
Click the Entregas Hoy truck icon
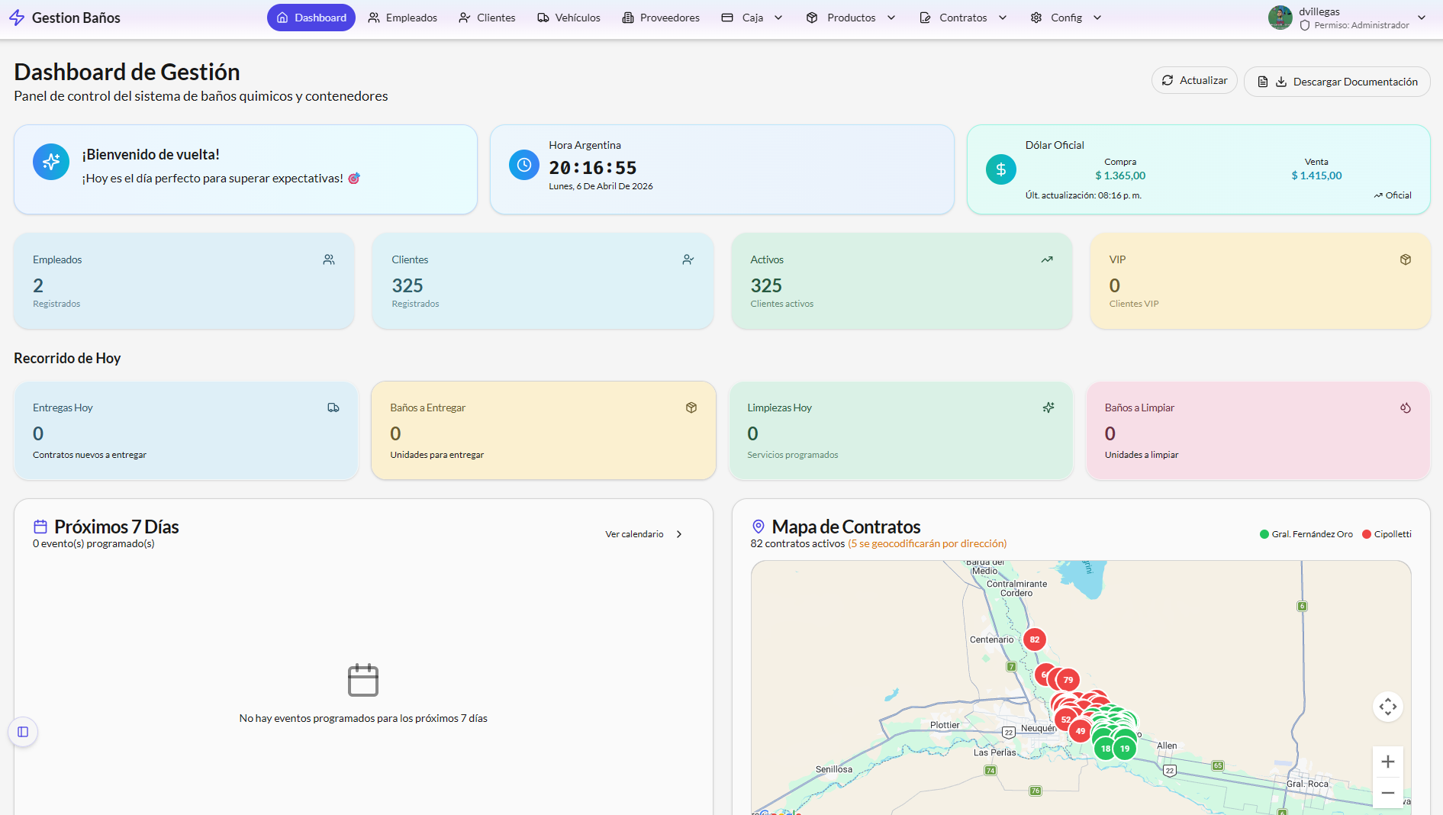[333, 407]
